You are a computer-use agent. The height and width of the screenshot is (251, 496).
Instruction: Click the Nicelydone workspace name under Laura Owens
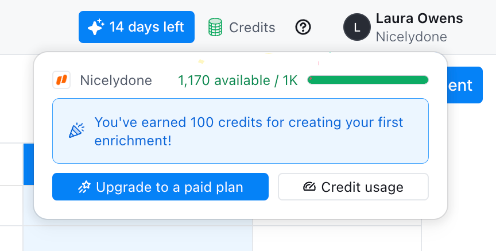pos(411,37)
